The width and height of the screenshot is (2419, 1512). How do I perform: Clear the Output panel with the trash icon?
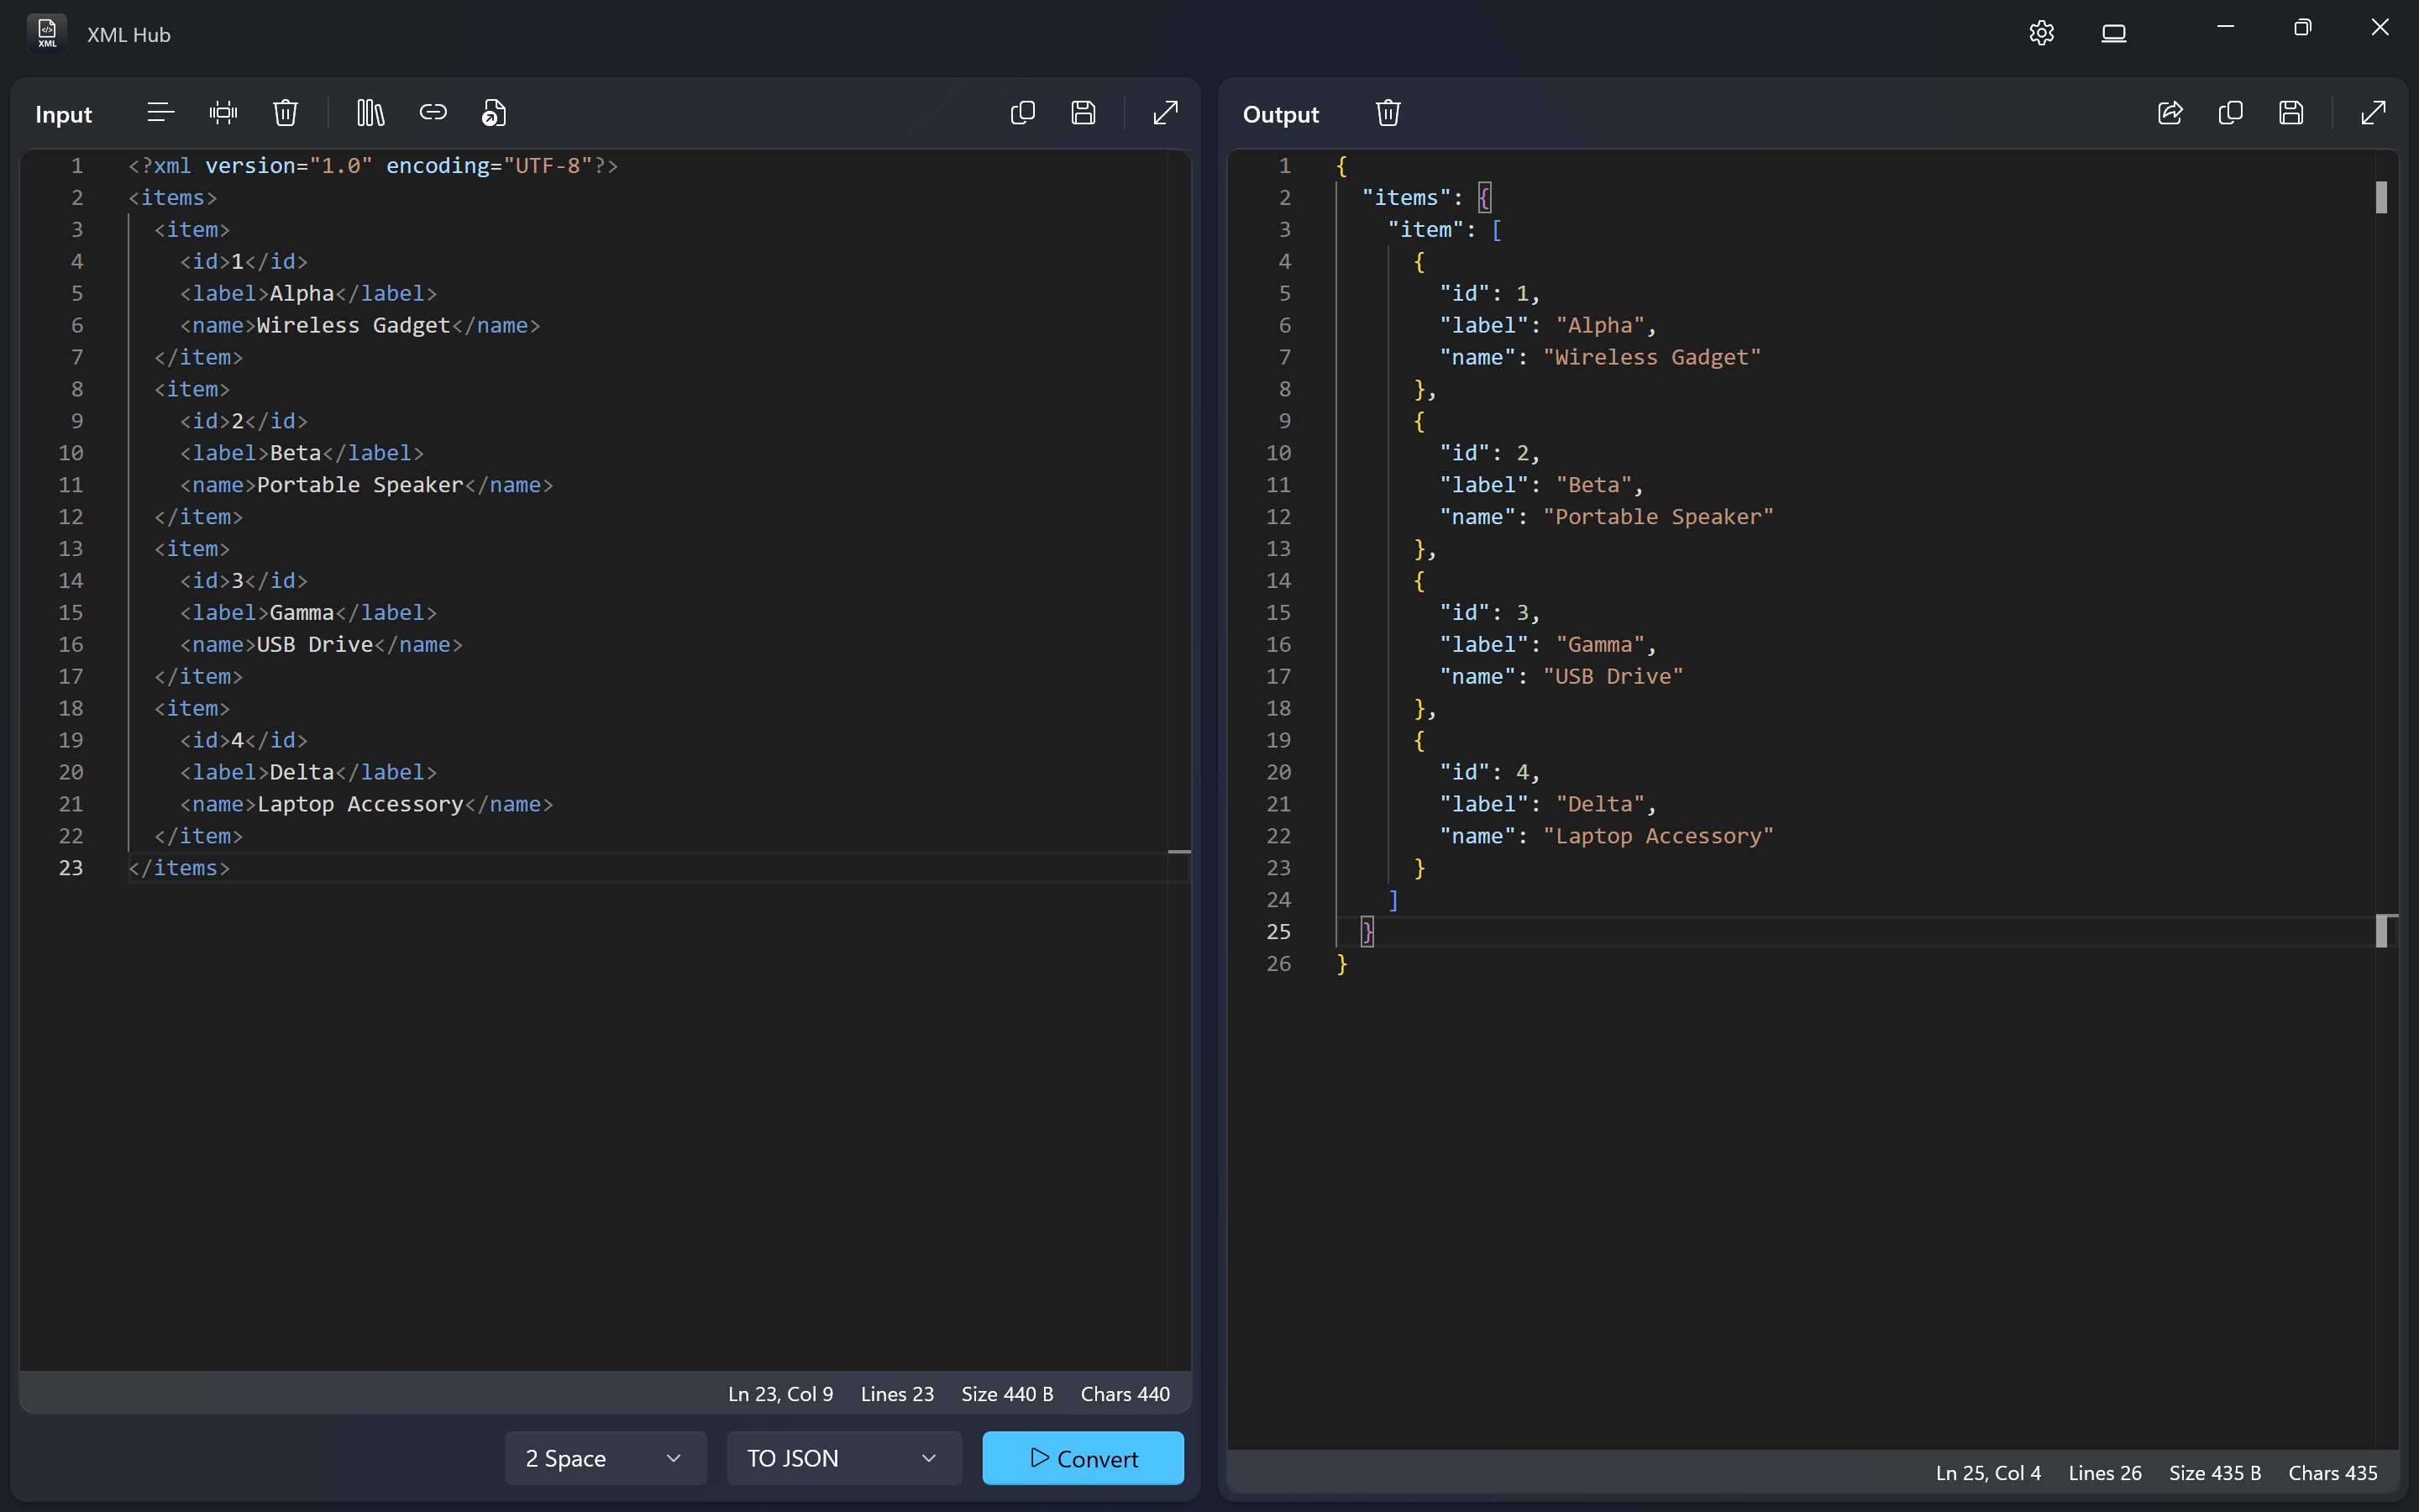click(1388, 113)
